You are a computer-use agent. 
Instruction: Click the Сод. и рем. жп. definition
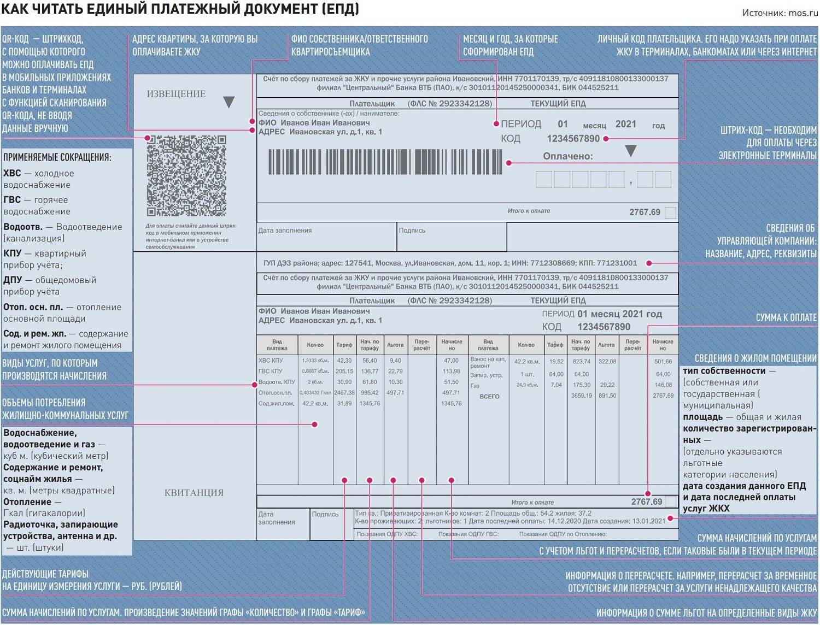[66, 339]
